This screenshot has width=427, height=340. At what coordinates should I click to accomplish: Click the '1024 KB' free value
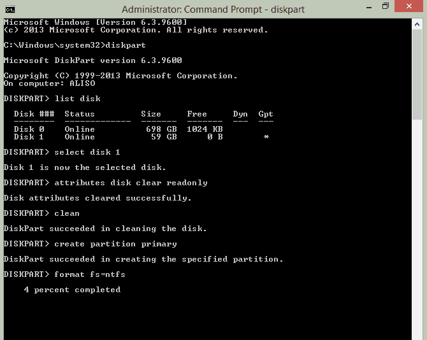[205, 129]
